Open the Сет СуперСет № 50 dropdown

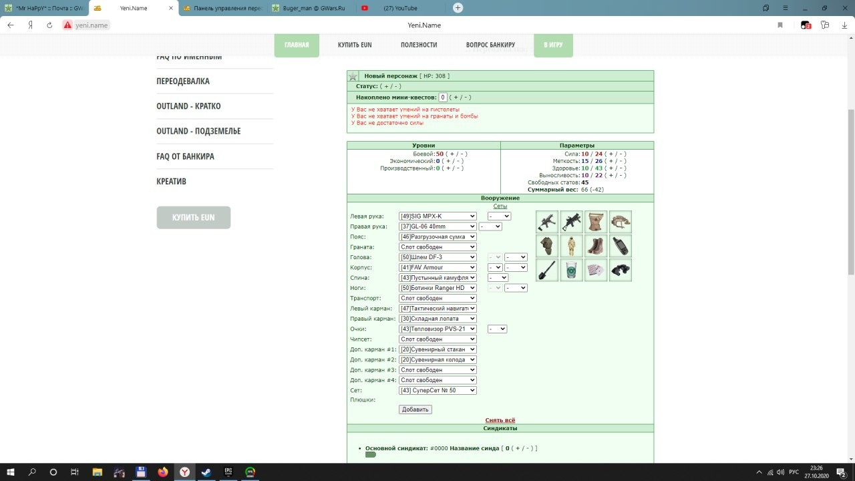click(438, 390)
